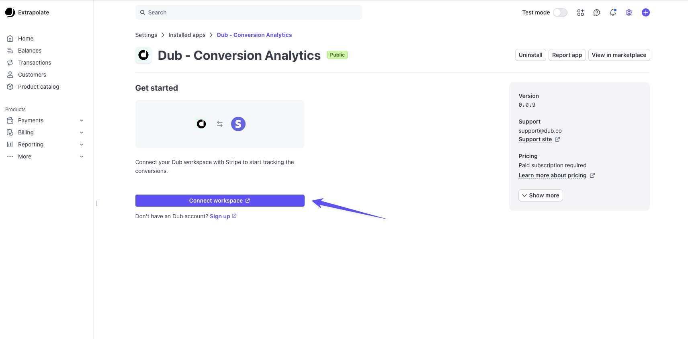Open the Support site link
This screenshot has height=339, width=688.
(535, 139)
